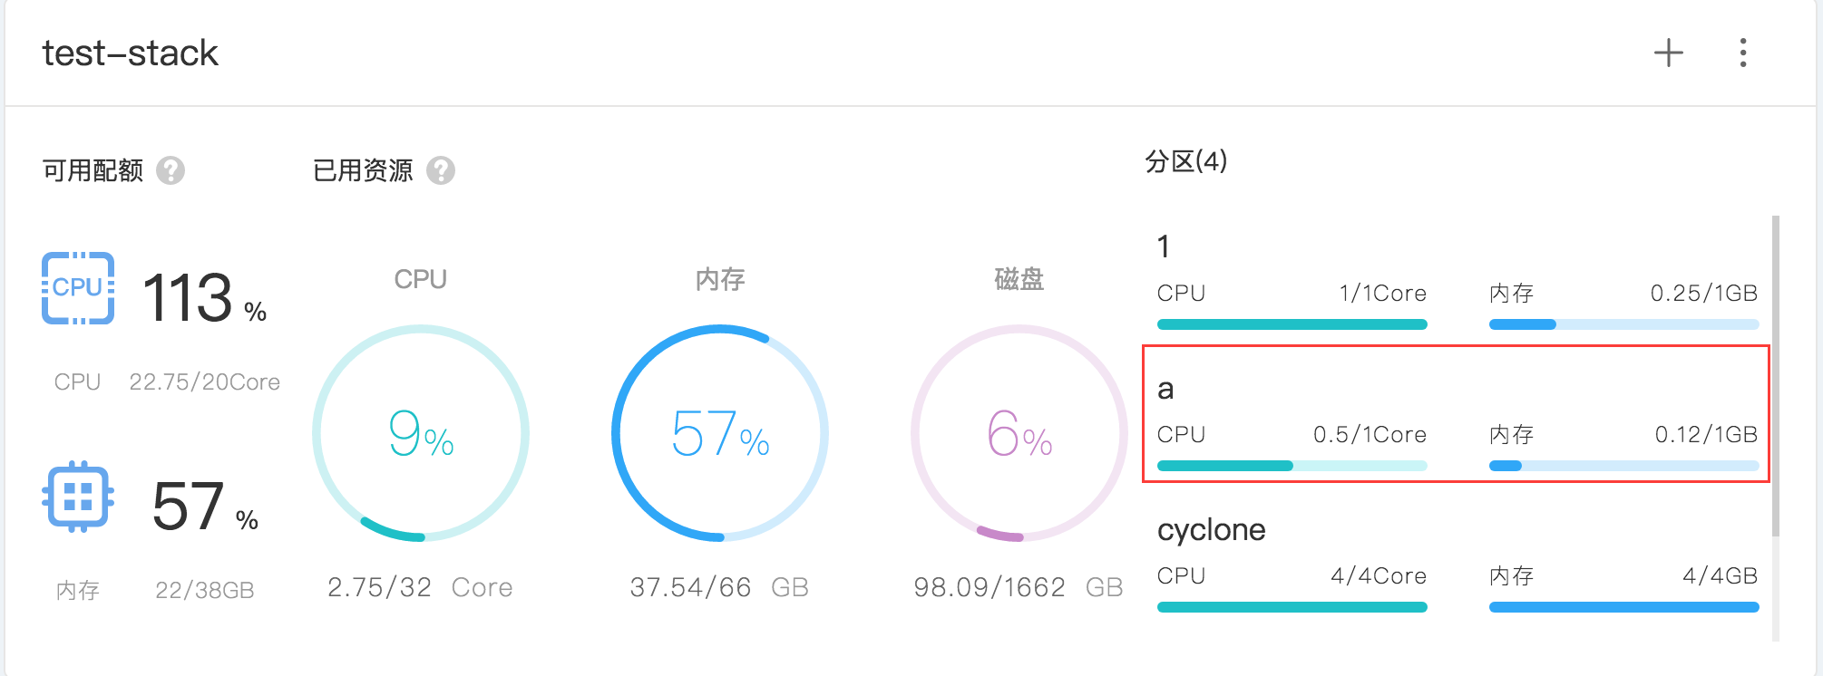Image resolution: width=1823 pixels, height=676 pixels.
Task: Click the 磁盘 6% usage ring
Action: pyautogui.click(x=1019, y=433)
